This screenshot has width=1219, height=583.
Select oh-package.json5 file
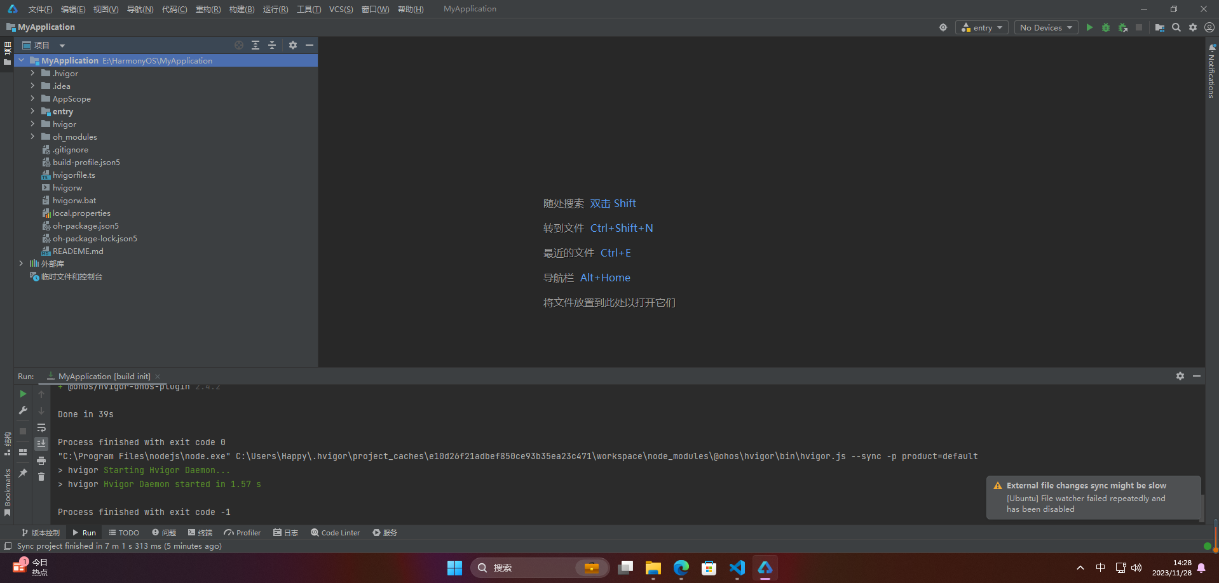pos(85,225)
